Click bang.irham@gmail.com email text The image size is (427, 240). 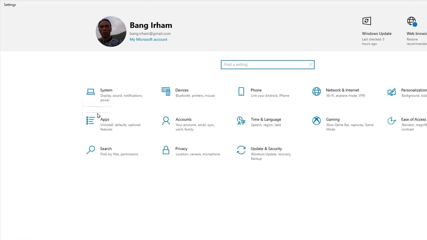tap(150, 33)
